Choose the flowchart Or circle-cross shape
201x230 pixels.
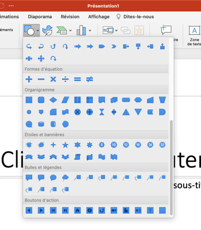(90, 112)
